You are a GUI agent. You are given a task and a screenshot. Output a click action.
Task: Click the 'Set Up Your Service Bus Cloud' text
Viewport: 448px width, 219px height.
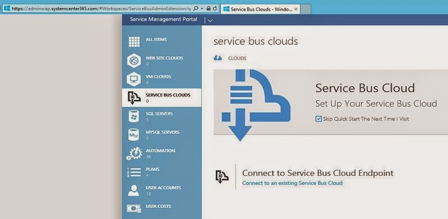point(376,104)
